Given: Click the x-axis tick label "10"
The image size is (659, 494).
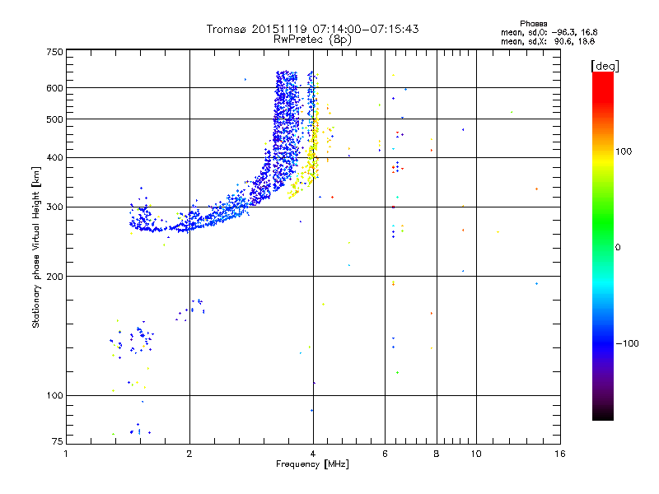Looking at the screenshot, I should tap(476, 454).
